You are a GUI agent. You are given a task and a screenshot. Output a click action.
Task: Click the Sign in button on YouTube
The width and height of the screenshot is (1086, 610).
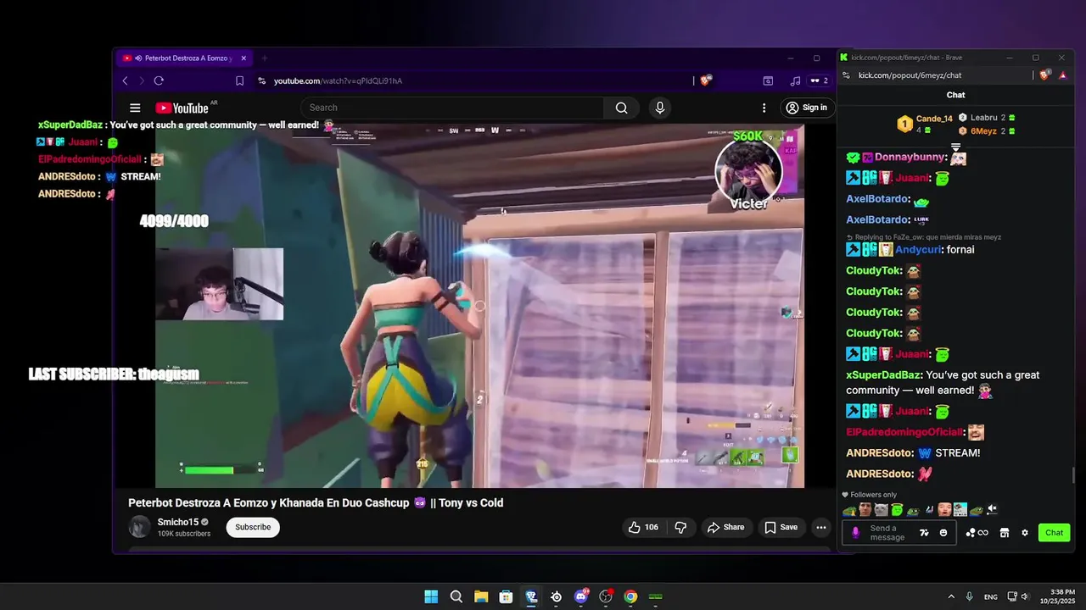pos(806,108)
